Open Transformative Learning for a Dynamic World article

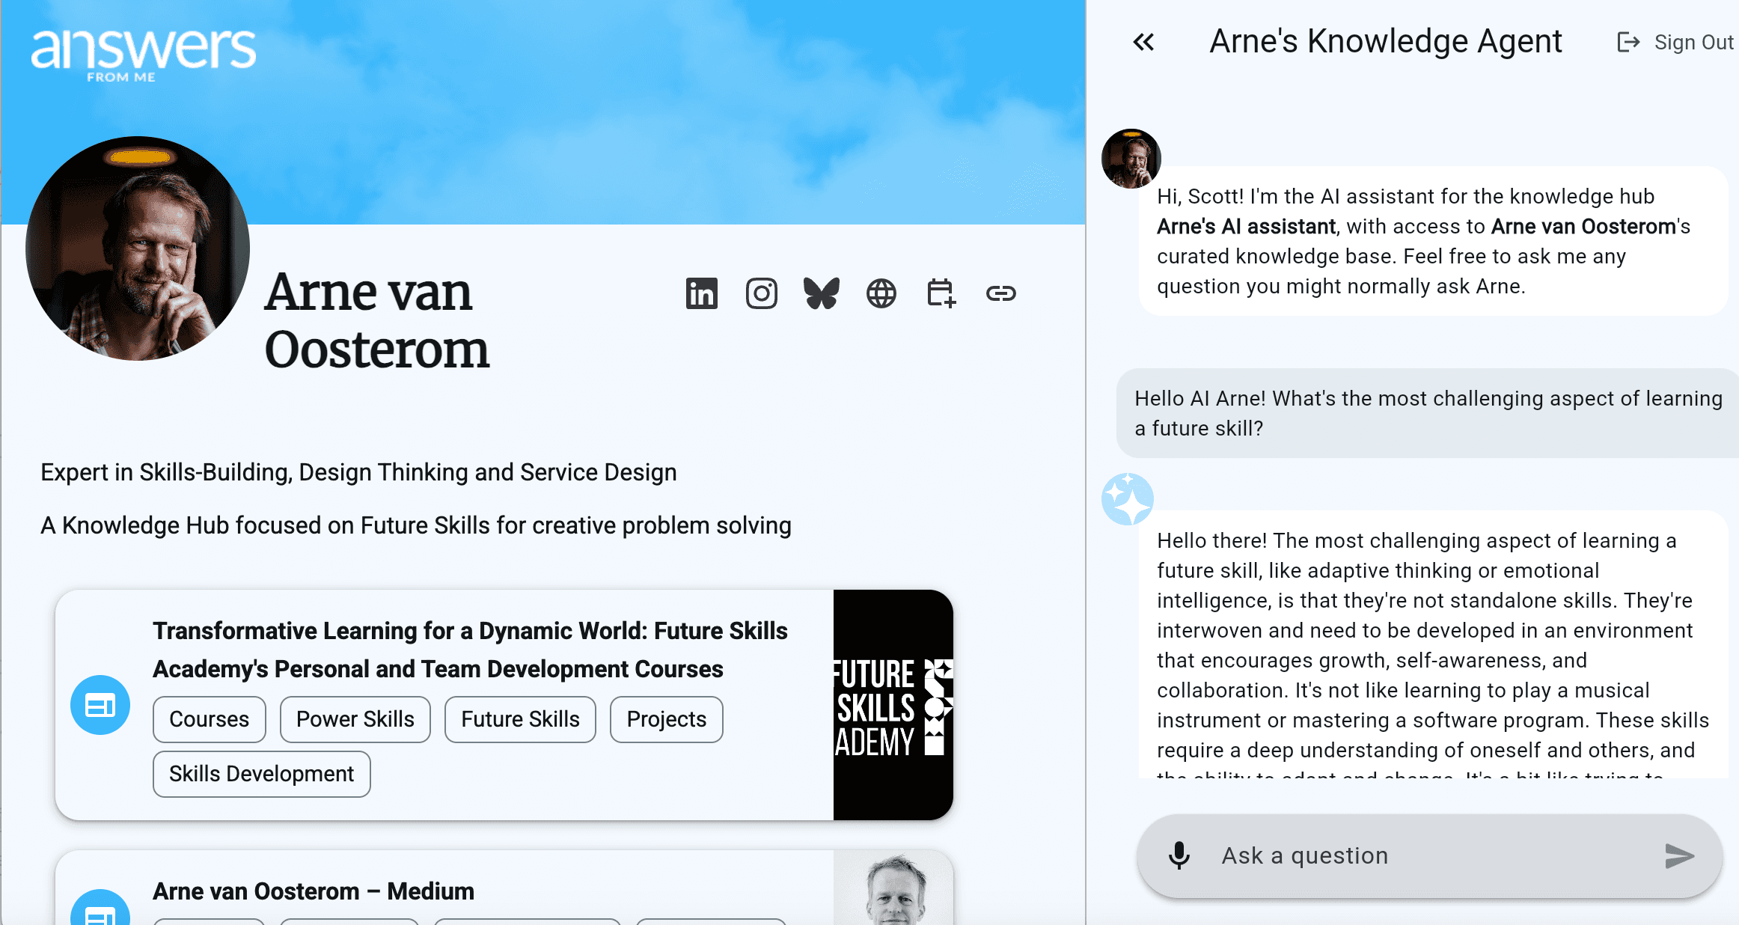470,649
